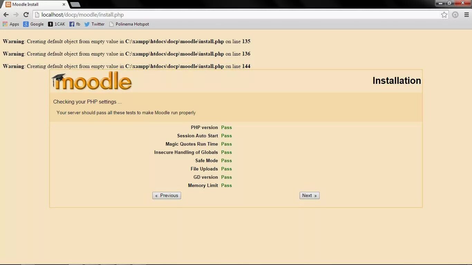This screenshot has width=472, height=265.
Task: Close the Moodle Install tab
Action: [x=64, y=4]
